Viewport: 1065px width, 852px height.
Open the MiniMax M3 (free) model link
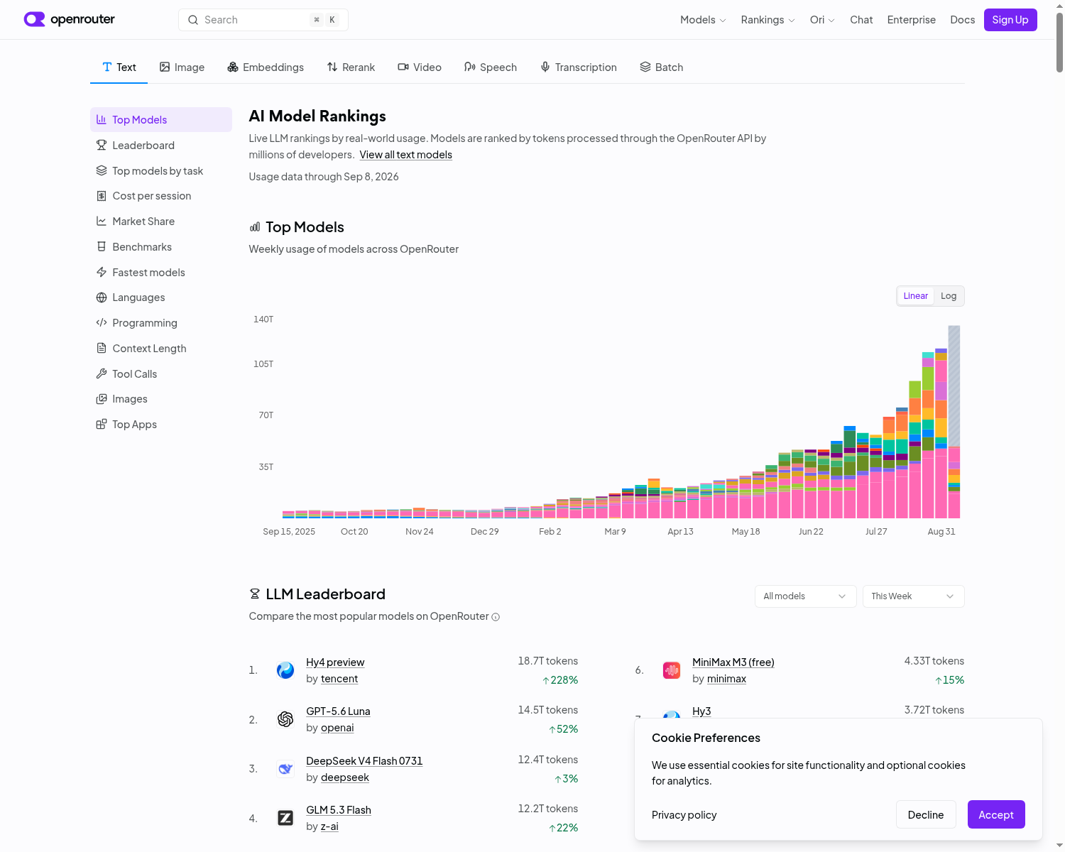[x=733, y=662]
